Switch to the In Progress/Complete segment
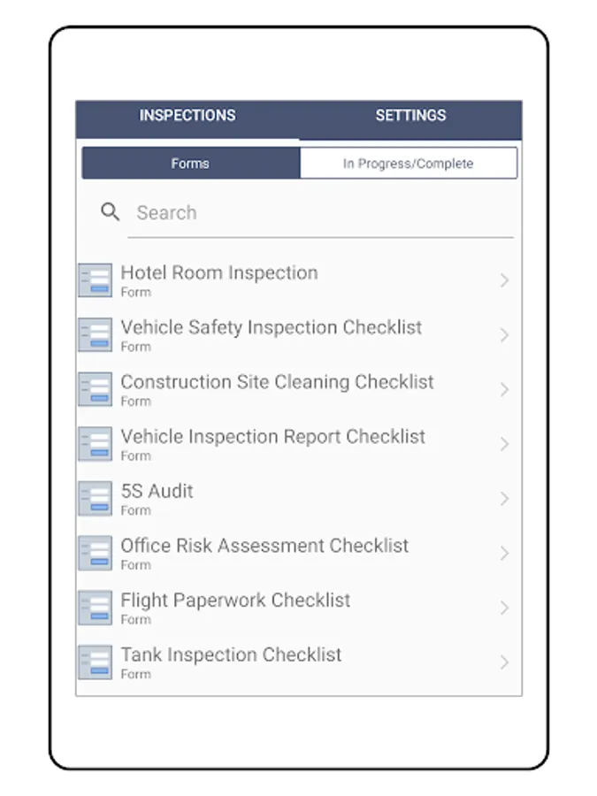Viewport: 597px width, 796px height. [408, 163]
